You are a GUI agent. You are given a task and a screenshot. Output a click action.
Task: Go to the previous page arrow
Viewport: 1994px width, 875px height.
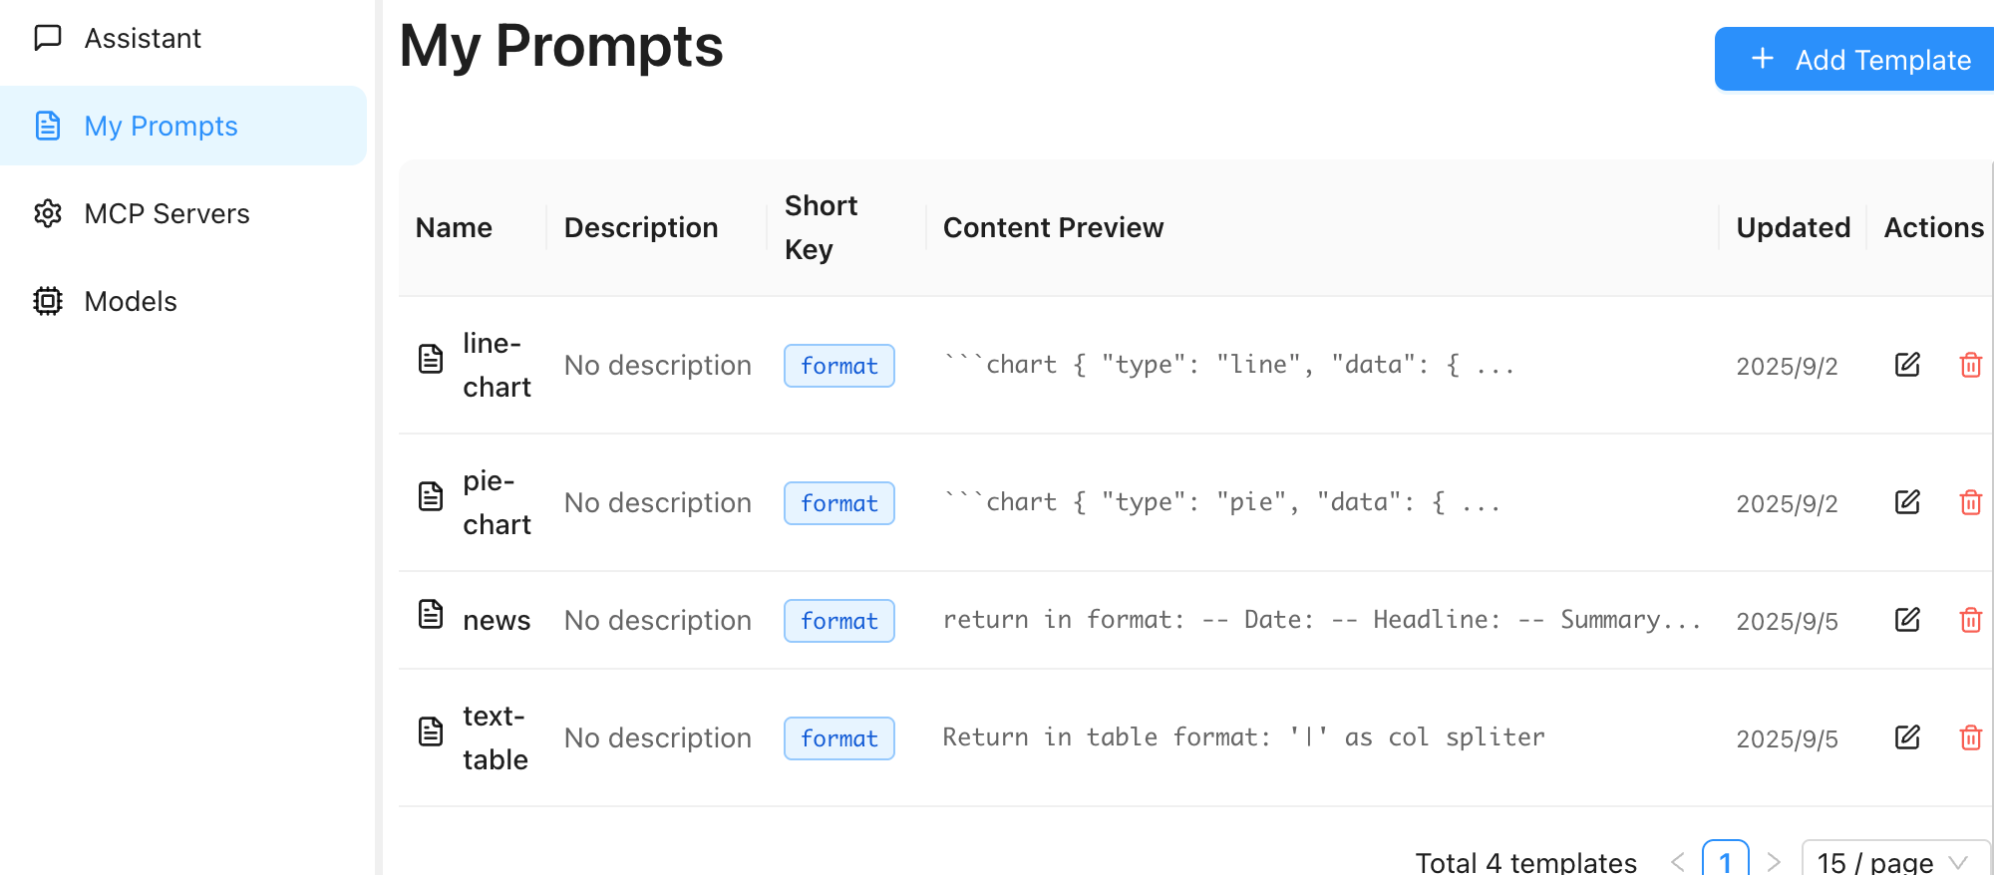[x=1678, y=862]
